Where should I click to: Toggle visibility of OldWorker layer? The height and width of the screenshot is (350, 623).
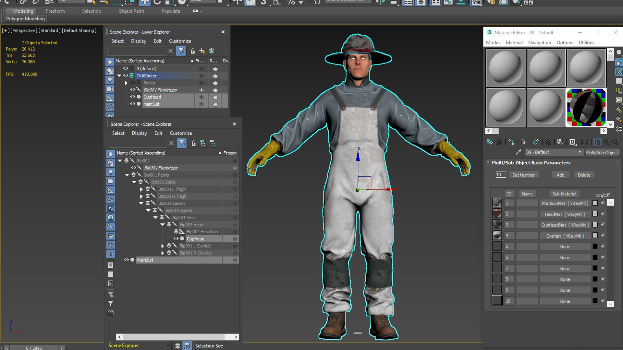pyautogui.click(x=126, y=76)
